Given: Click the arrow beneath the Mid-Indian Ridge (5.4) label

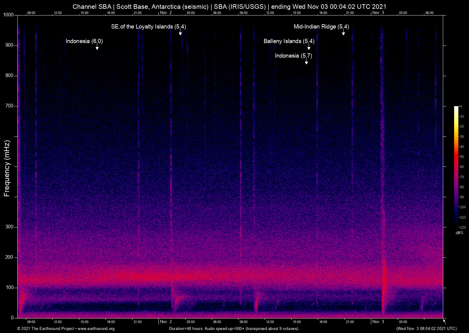Looking at the screenshot, I should (343, 33).
